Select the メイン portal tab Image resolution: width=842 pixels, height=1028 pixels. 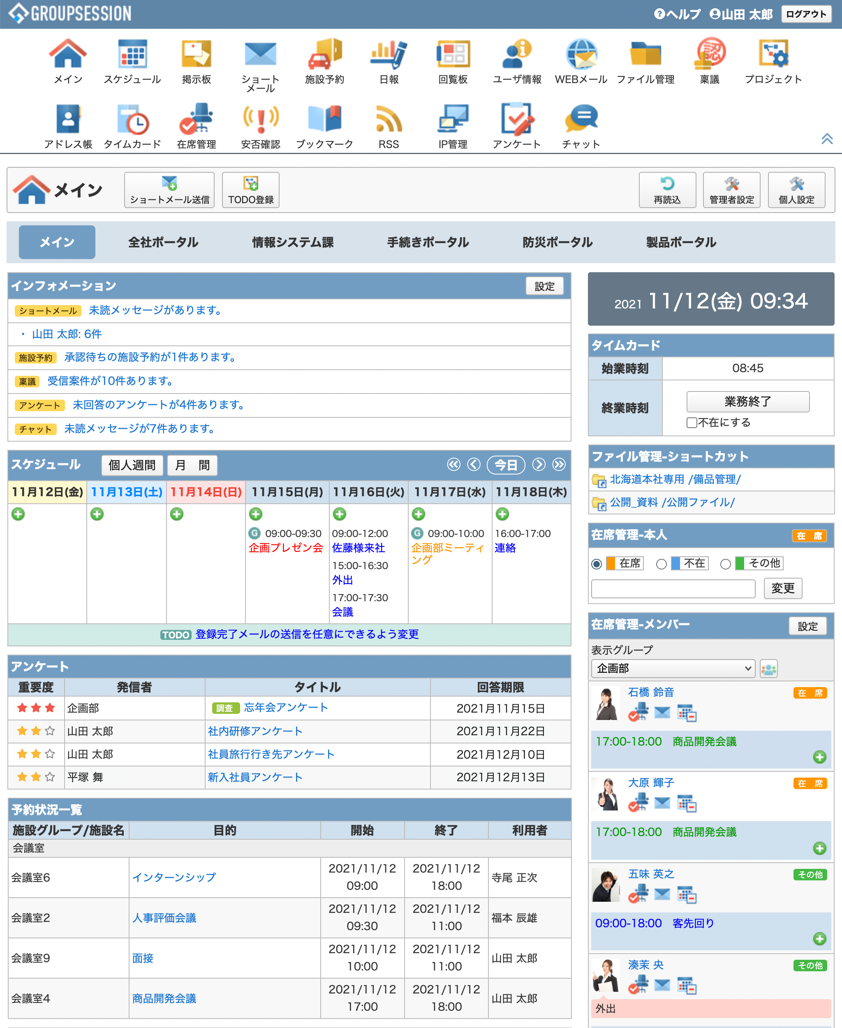57,242
